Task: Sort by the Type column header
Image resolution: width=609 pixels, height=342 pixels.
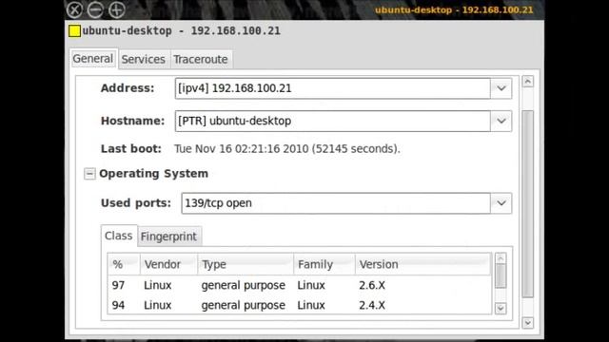Action: (x=246, y=264)
